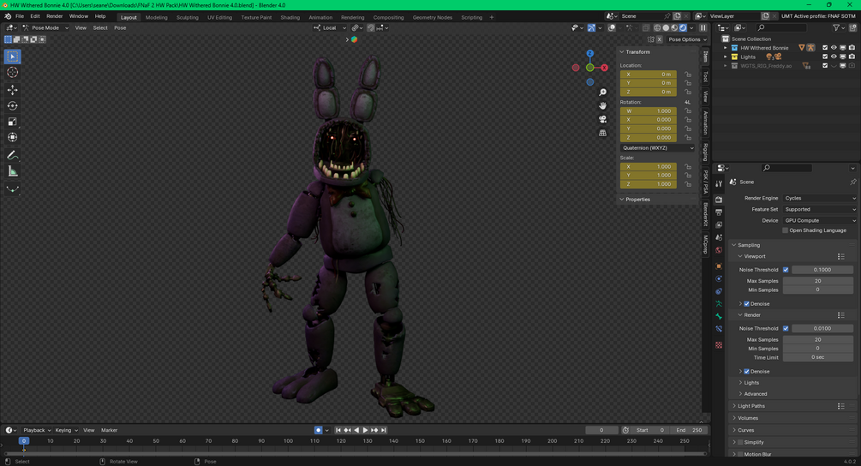Select the Scale tool
The image size is (861, 466).
(x=13, y=122)
